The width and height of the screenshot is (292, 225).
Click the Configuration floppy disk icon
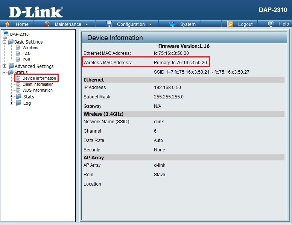109,24
